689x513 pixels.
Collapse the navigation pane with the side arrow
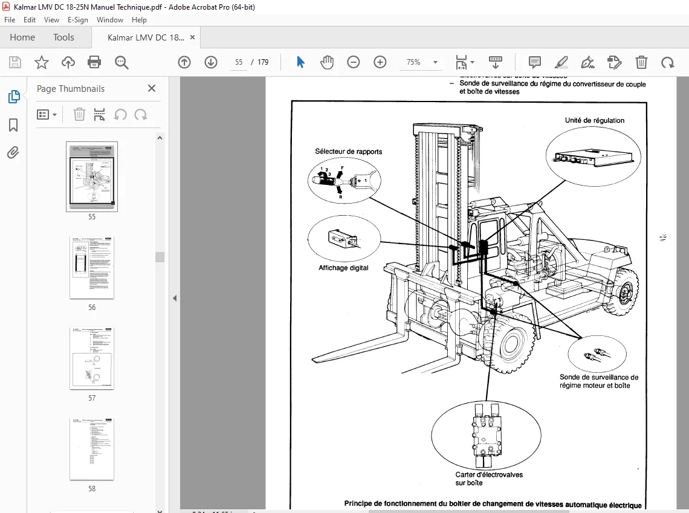tap(175, 298)
